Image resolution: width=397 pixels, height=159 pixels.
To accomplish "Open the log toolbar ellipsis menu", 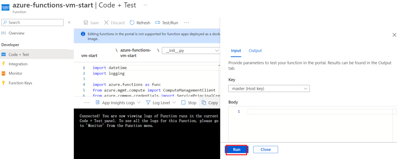I will point(87,103).
